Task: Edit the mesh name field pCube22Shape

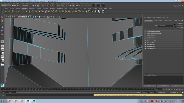Action: [x=166, y=25]
